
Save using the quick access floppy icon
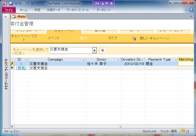pyautogui.click(x=11, y=4)
